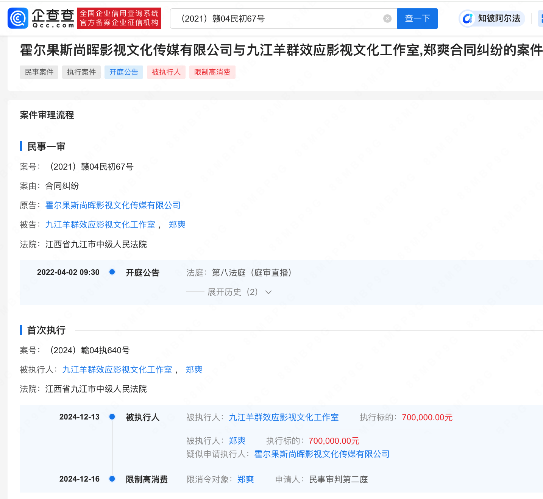Screen dimensions: 543x499
Task: Select the 开庭公告 tag
Action: 124,72
